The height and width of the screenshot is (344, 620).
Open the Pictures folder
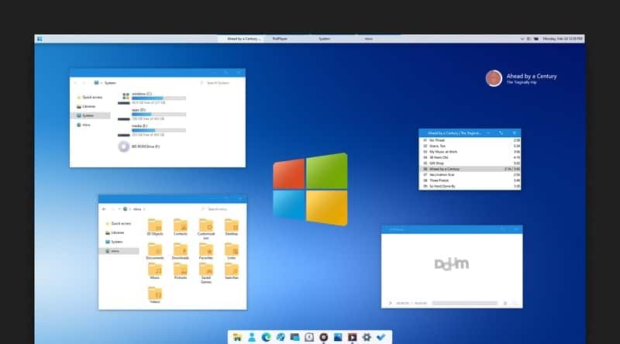tap(181, 271)
